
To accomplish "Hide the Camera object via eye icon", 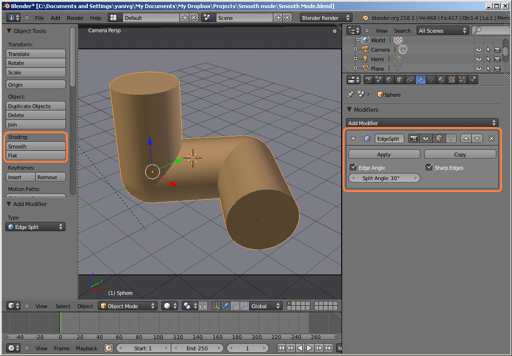I will (x=478, y=50).
